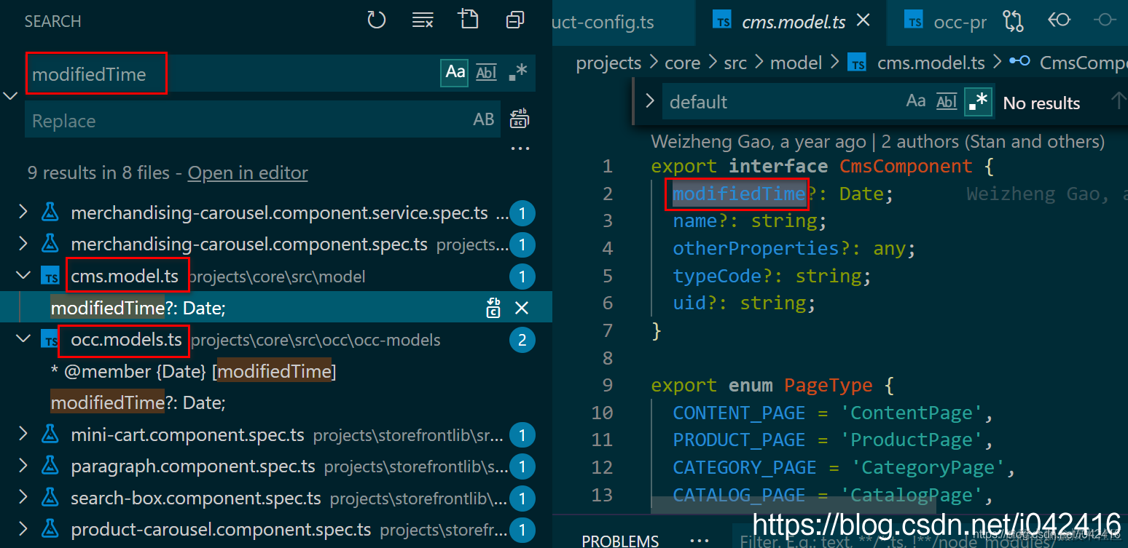Viewport: 1128px width, 548px height.
Task: Select the 'core' breadcrumb segment
Action: click(682, 63)
